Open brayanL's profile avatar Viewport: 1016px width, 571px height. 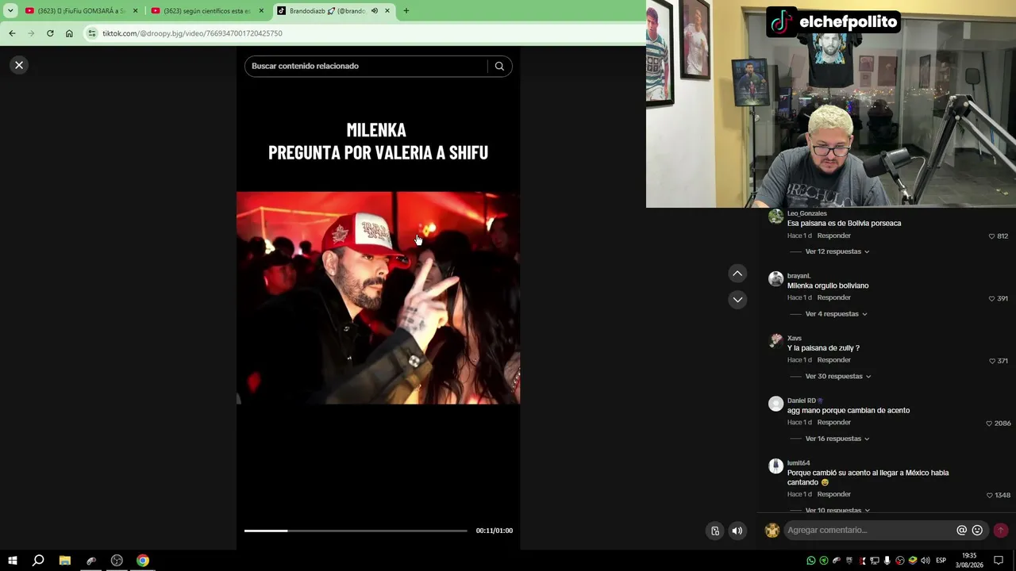click(775, 278)
